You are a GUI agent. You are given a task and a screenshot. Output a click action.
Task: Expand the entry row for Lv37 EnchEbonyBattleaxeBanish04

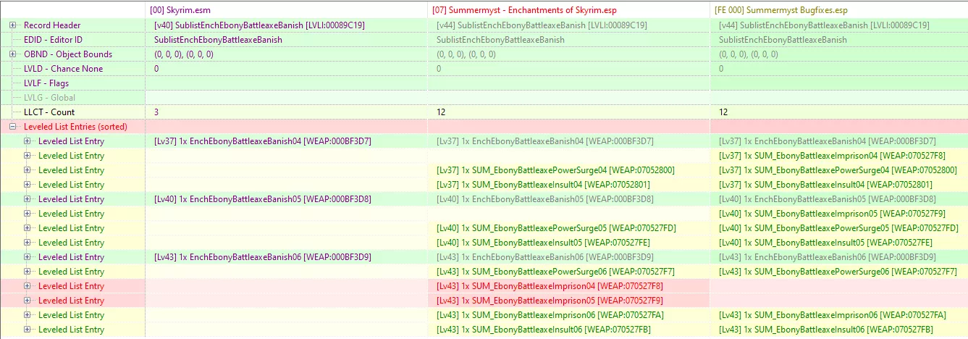(x=27, y=141)
